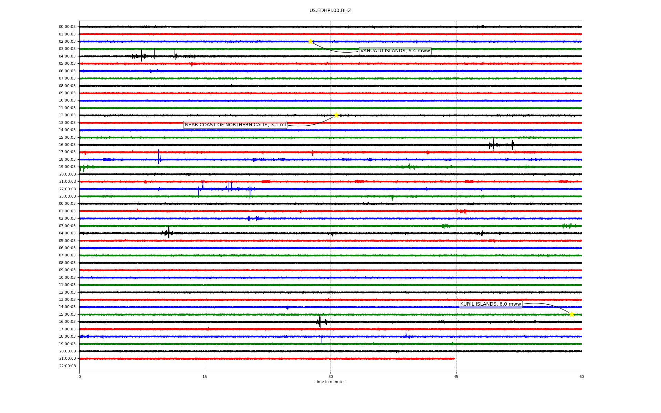This screenshot has width=661, height=413.
Task: Click the Kuril Islands yellow star marker
Action: click(x=571, y=314)
